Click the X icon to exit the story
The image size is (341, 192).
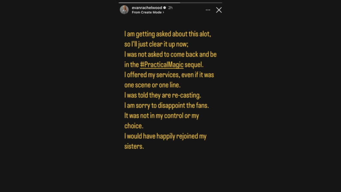219,10
